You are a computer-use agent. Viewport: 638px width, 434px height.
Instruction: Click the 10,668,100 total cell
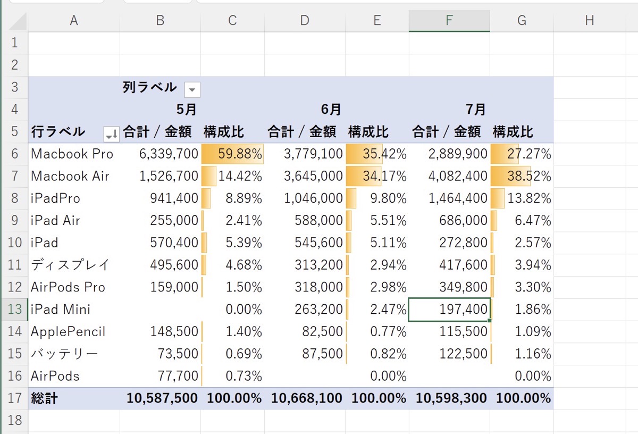[305, 398]
